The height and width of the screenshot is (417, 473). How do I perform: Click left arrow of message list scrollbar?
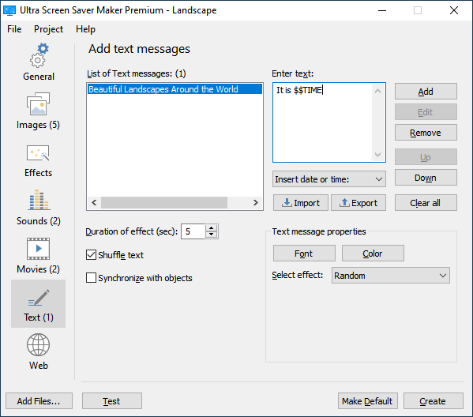point(94,202)
